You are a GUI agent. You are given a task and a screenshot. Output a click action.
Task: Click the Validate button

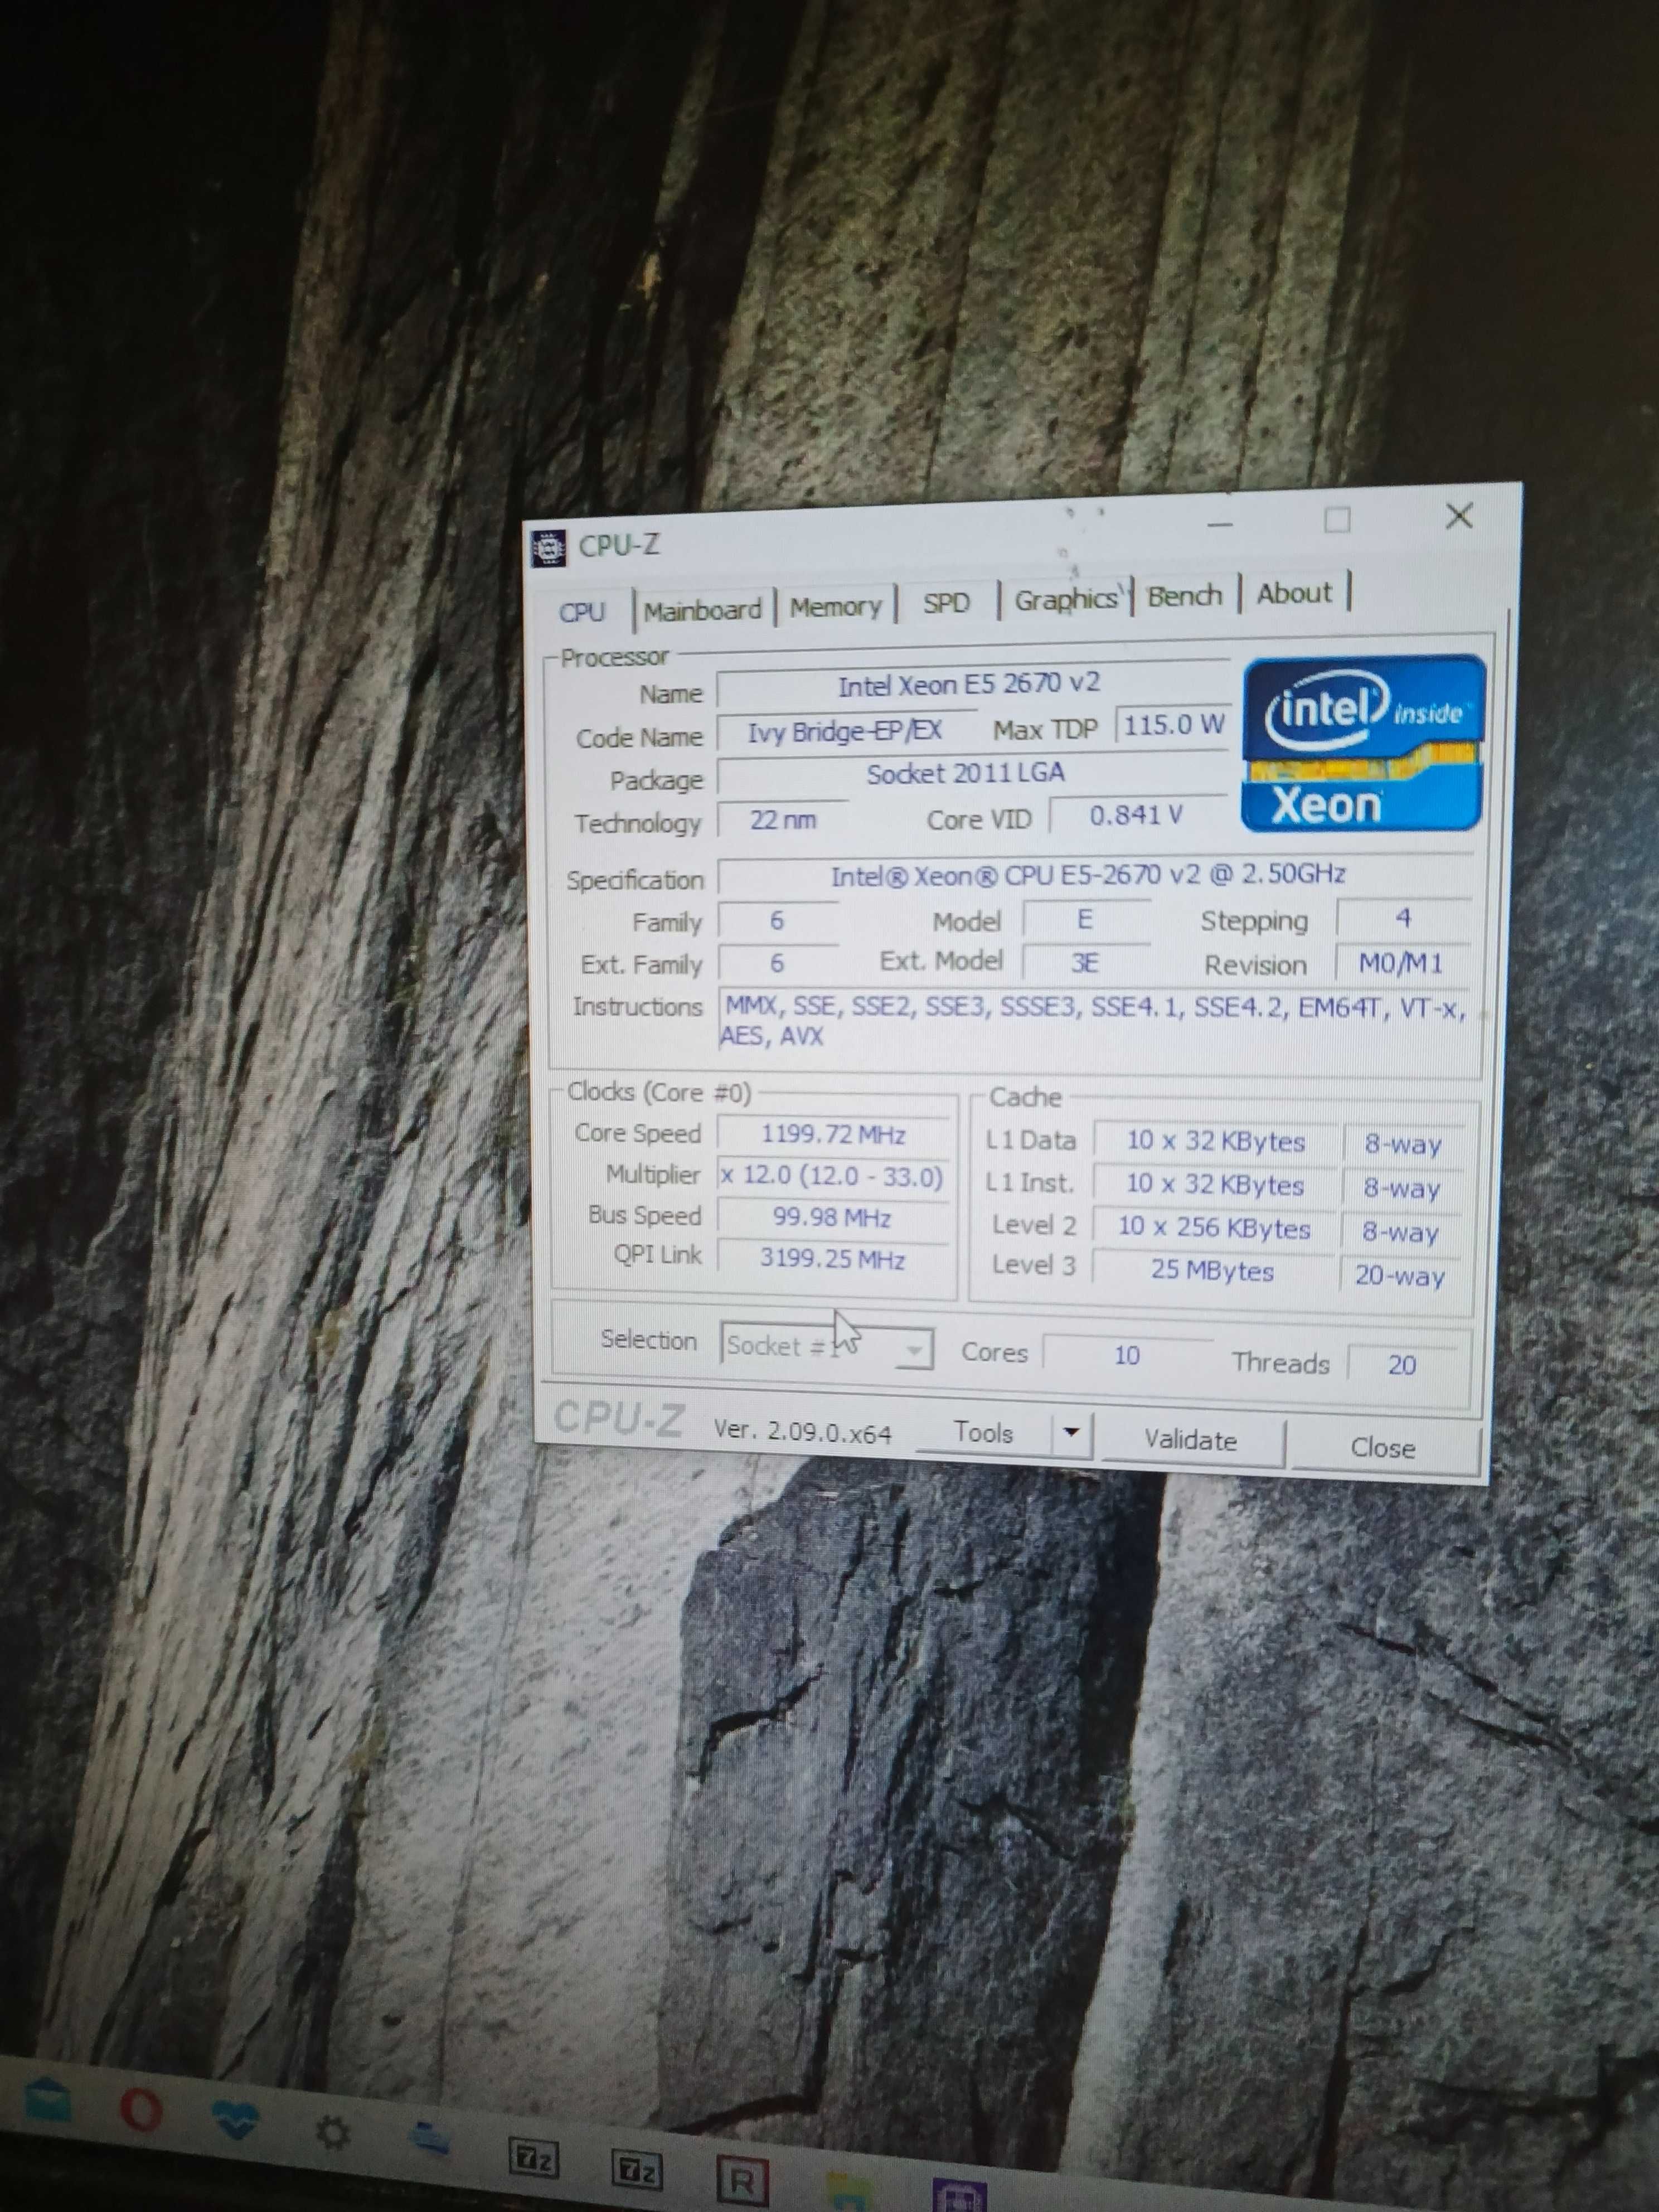pyautogui.click(x=1191, y=1440)
